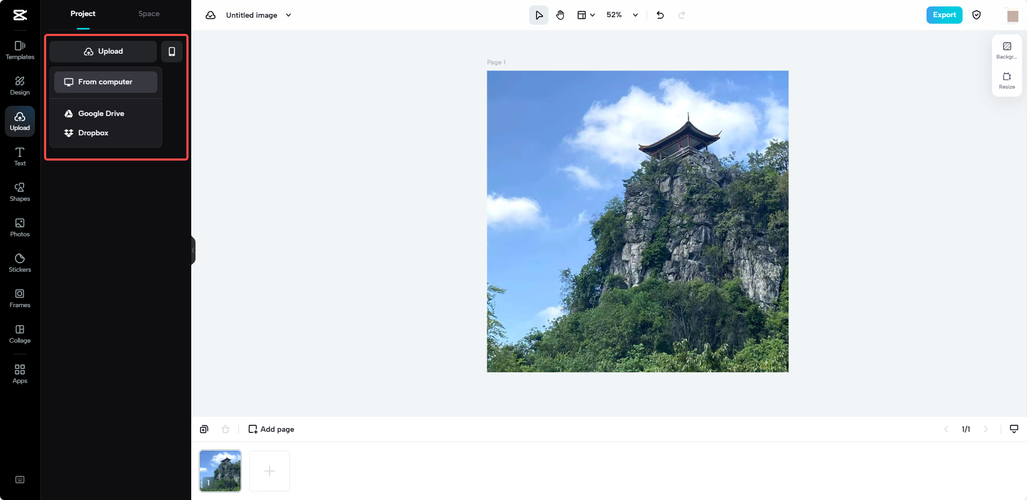Switch to the Space tab
This screenshot has height=500, width=1027.
point(148,13)
